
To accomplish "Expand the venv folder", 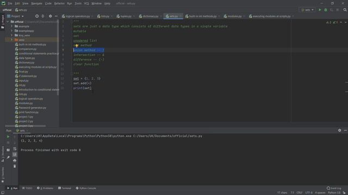I will pos(12,40).
